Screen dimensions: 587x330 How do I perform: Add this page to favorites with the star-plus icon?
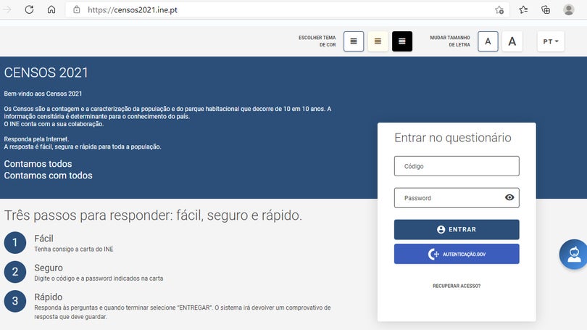tap(499, 10)
